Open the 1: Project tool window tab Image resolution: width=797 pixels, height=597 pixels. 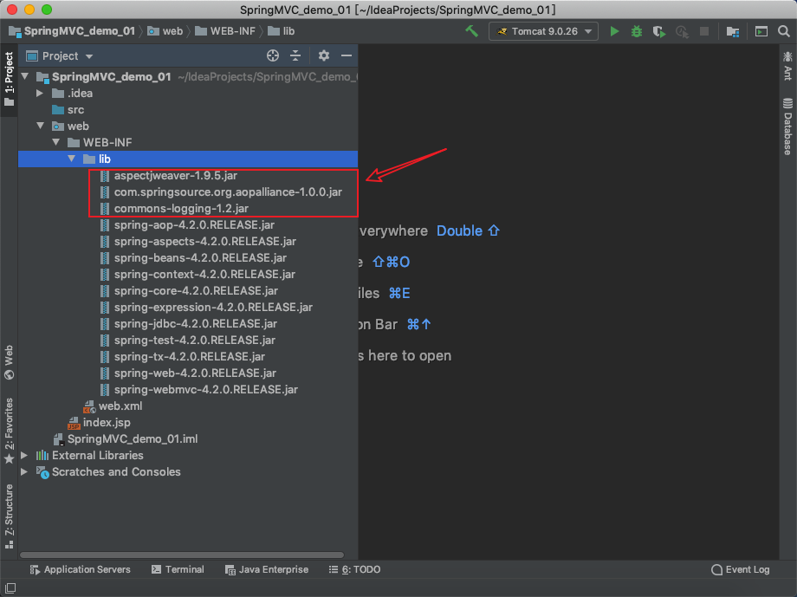coord(9,80)
